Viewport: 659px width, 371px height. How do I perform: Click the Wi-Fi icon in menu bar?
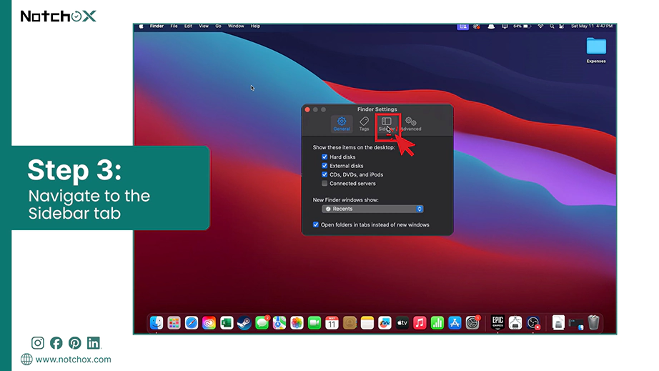point(540,26)
